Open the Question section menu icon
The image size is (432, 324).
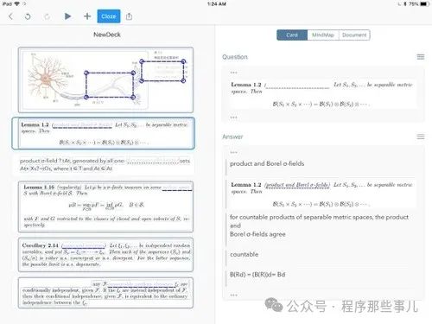[x=421, y=57]
